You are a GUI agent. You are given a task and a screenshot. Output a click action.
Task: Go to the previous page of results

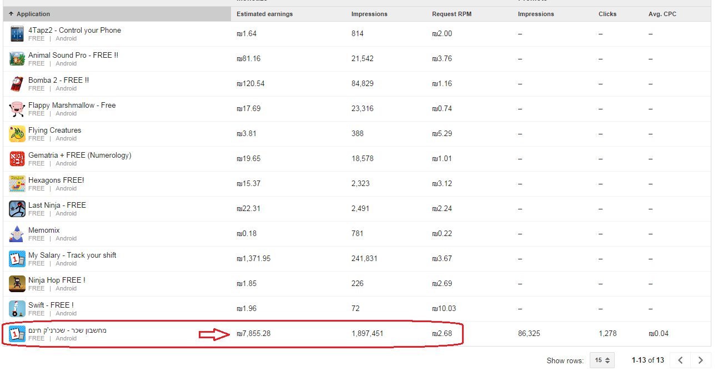[x=680, y=360]
